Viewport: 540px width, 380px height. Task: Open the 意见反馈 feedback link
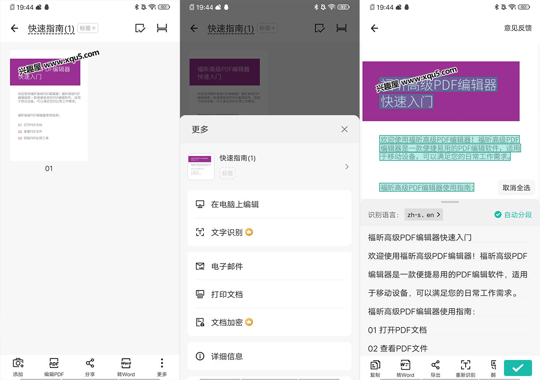[517, 28]
